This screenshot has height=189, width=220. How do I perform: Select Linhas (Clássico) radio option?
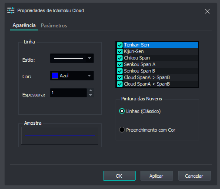click(122, 111)
